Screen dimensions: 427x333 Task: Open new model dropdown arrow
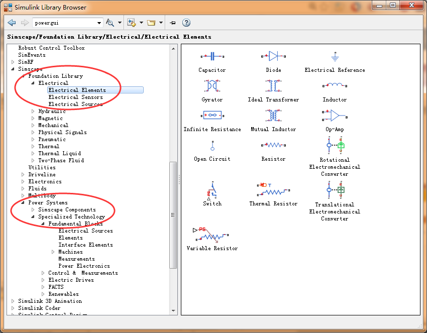click(141, 23)
